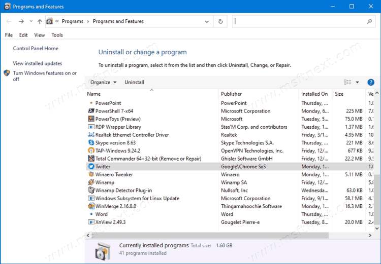Click the TAP-Windows 9.24.2 icon

click(x=91, y=151)
